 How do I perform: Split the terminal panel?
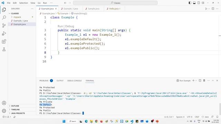(x=200, y=81)
